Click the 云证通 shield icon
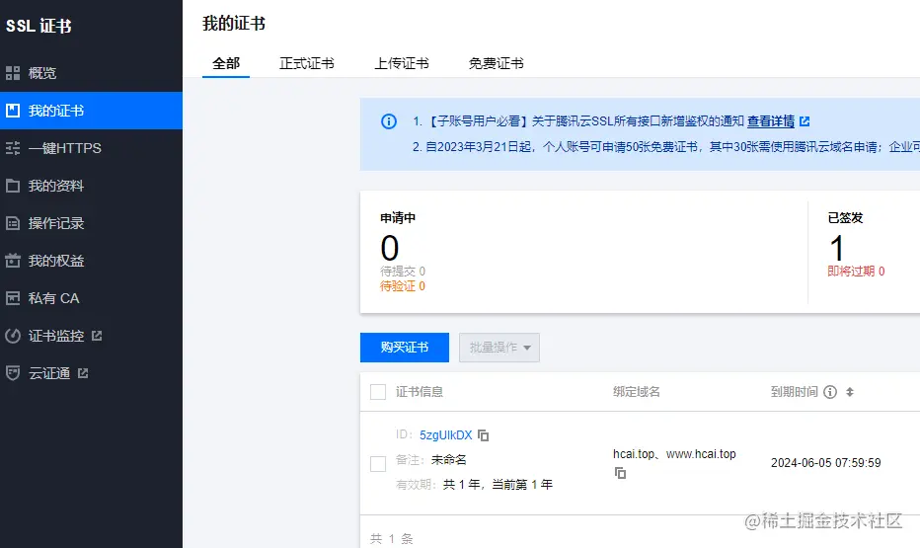 [x=13, y=373]
